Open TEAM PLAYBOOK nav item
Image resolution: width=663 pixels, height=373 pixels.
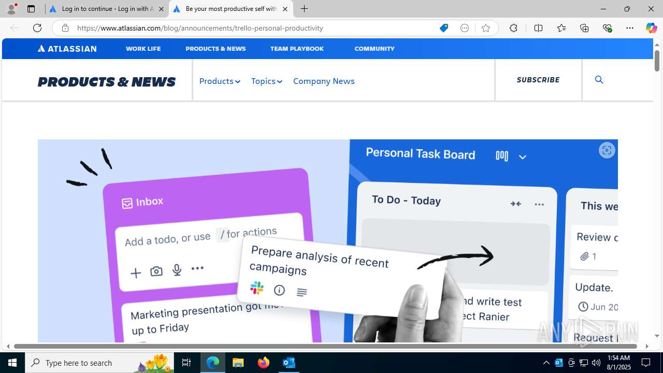tap(297, 49)
